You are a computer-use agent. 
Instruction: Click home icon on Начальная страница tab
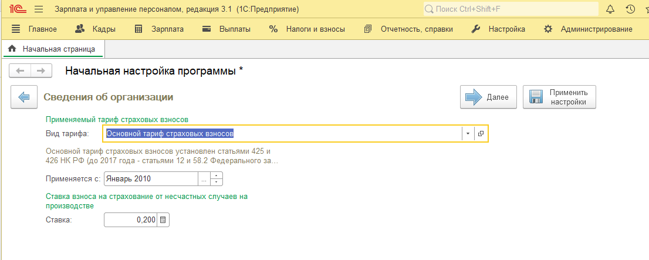coord(12,49)
